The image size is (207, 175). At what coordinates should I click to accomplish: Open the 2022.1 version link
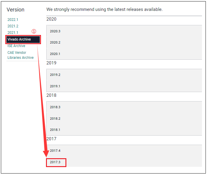point(13,20)
